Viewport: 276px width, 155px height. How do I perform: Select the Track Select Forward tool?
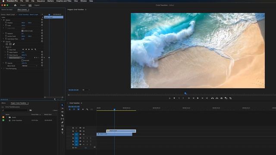[62, 108]
